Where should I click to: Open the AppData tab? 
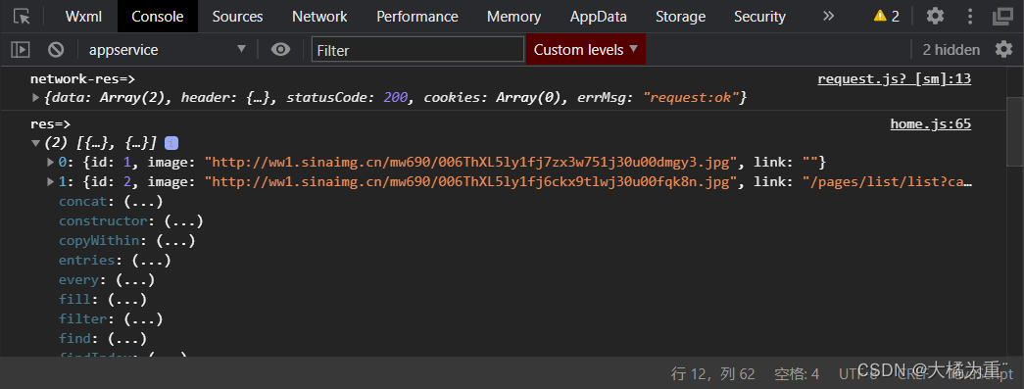tap(598, 17)
